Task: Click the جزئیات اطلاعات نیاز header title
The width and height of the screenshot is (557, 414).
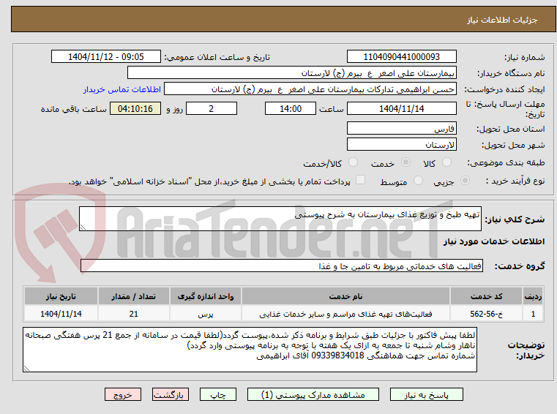Action: click(x=501, y=20)
